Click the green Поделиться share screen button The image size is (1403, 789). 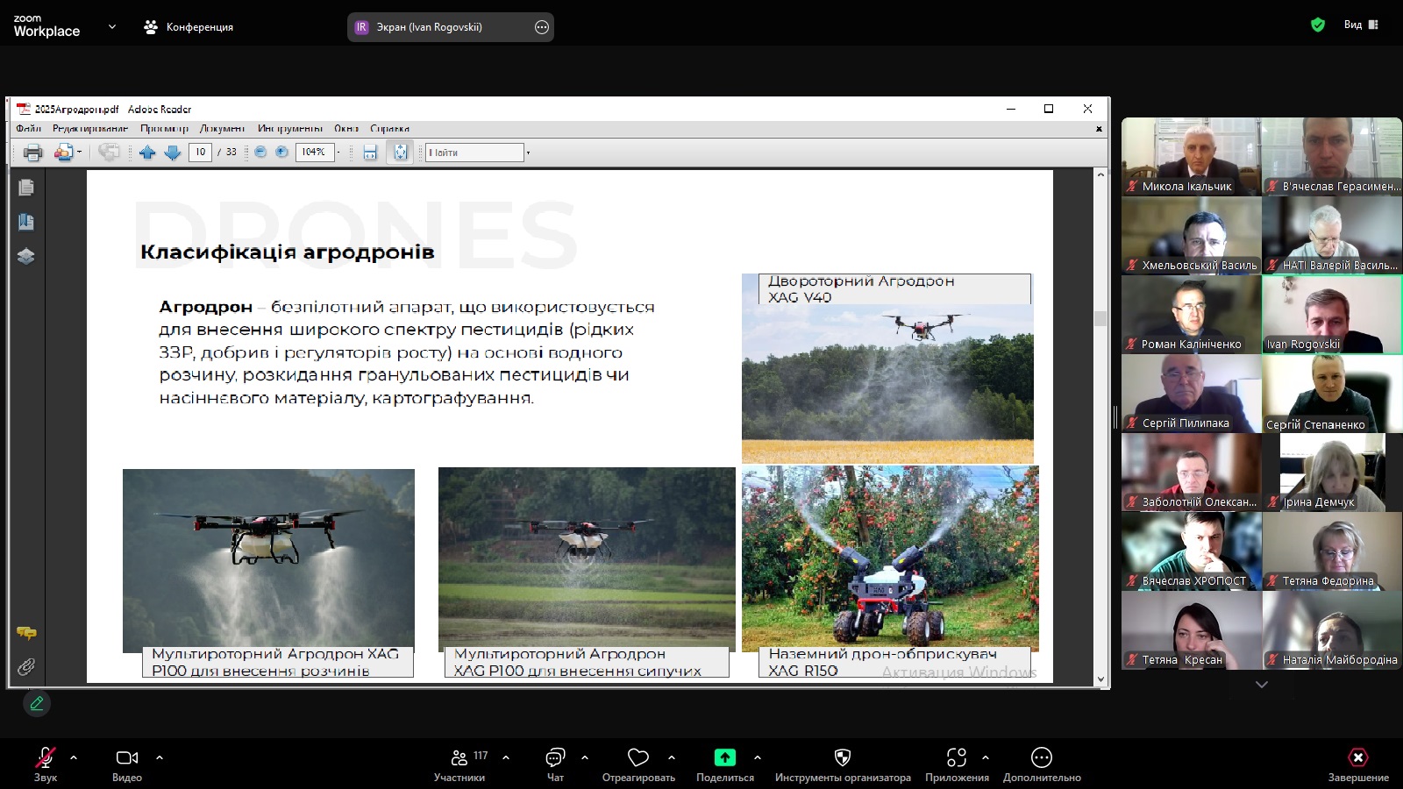724,758
